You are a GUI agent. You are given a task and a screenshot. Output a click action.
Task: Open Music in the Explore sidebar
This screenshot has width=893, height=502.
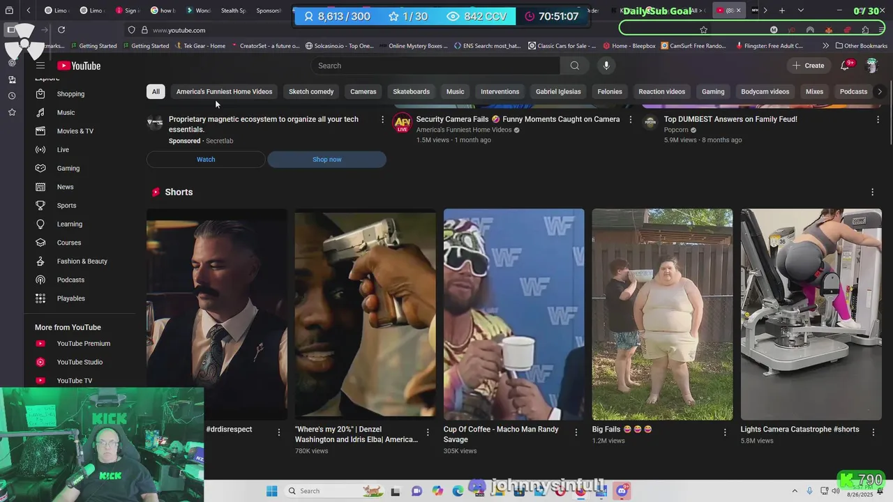(x=66, y=112)
